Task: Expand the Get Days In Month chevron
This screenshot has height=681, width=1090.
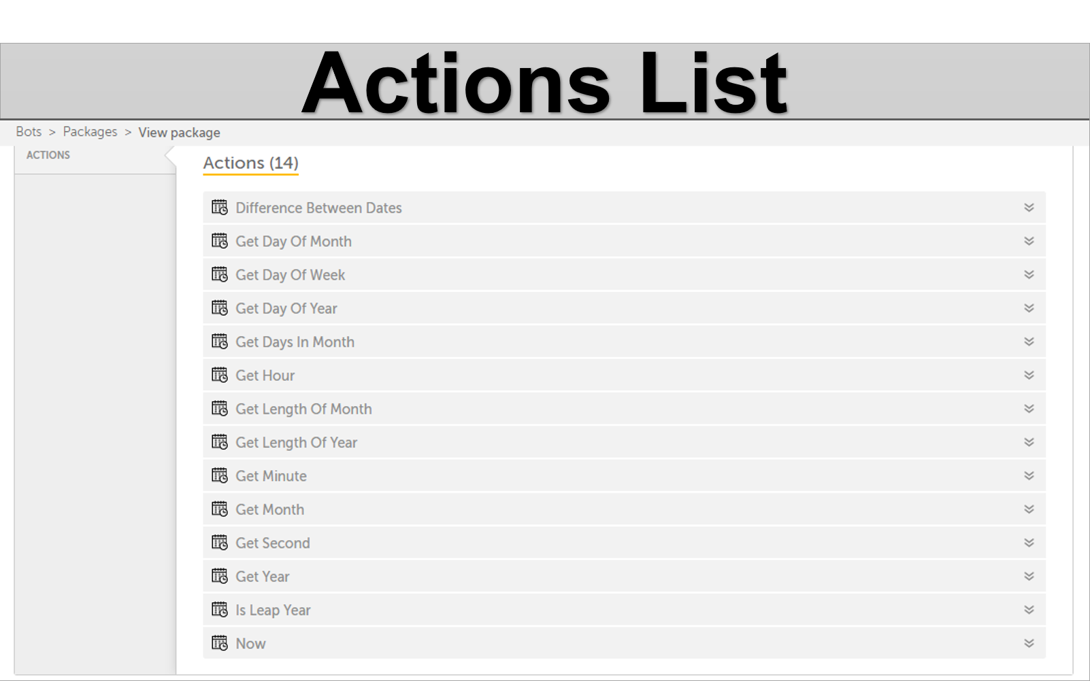Action: click(x=1029, y=342)
